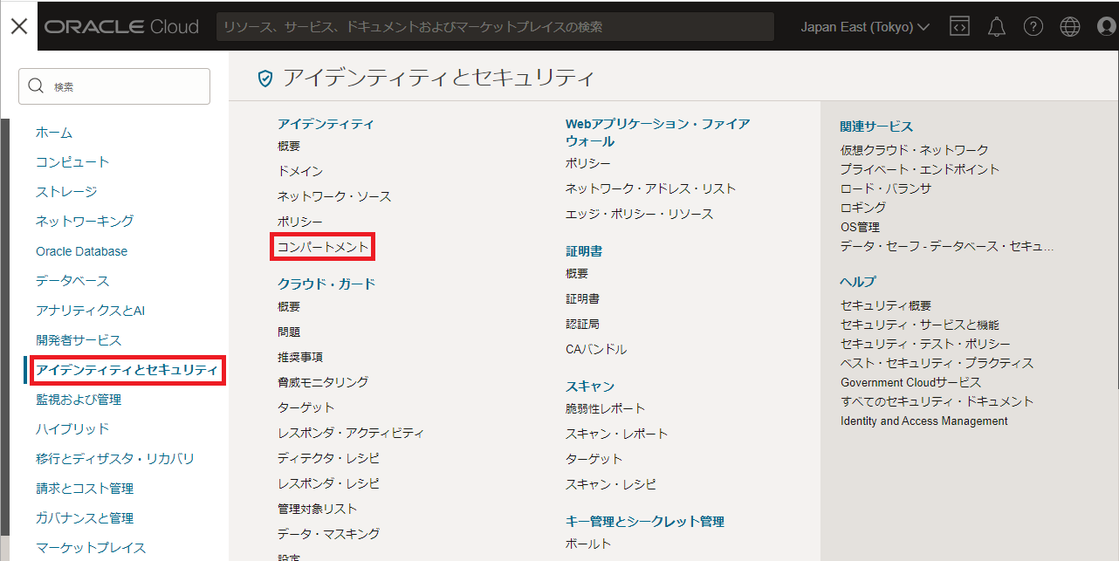Open セキュリティ概要 in the help section

pos(885,305)
